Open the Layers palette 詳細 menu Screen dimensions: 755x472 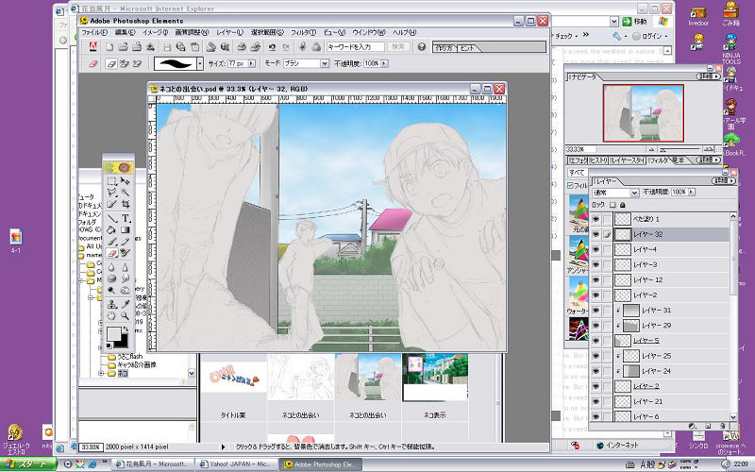[x=724, y=180]
